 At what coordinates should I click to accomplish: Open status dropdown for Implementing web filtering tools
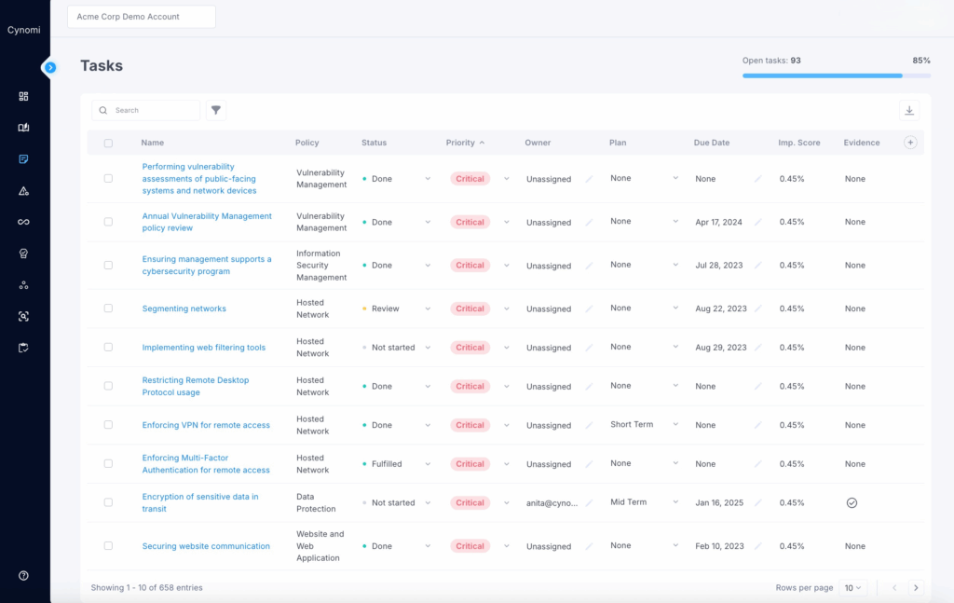[x=428, y=348]
